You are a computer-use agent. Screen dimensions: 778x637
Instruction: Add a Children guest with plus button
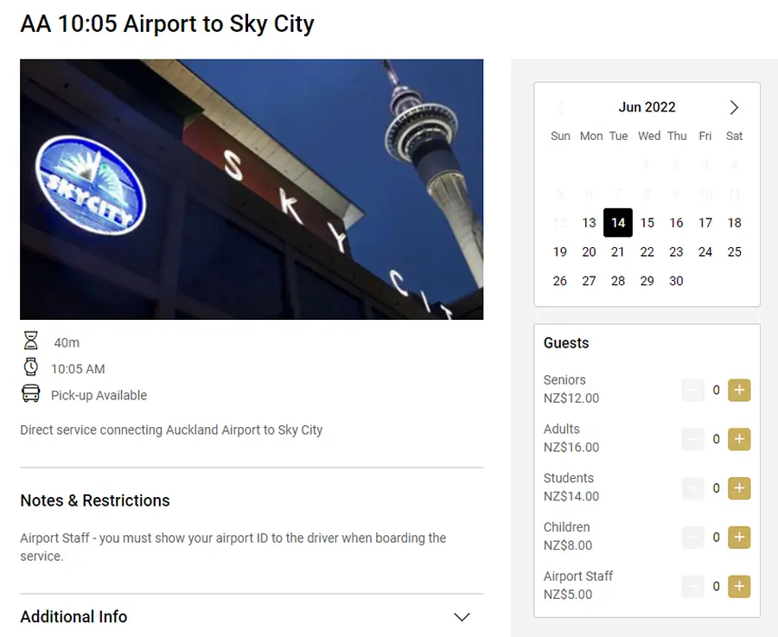738,537
